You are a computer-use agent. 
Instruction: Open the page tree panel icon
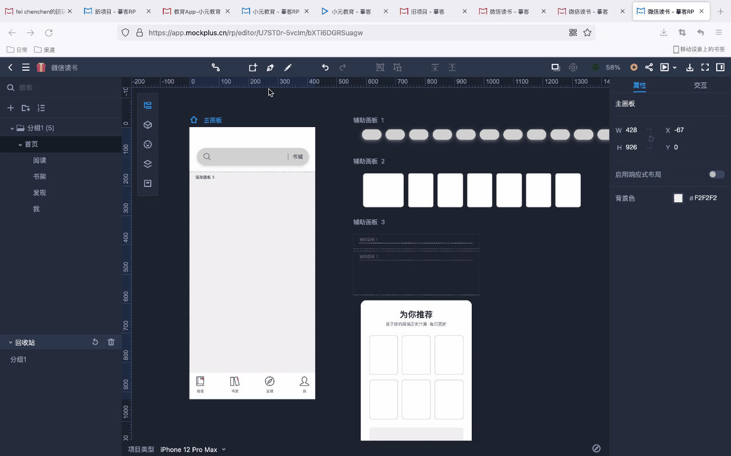tap(147, 105)
